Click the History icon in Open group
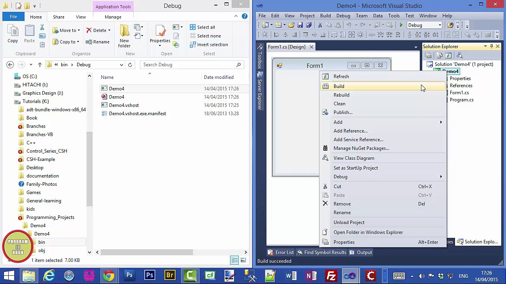 (176, 45)
